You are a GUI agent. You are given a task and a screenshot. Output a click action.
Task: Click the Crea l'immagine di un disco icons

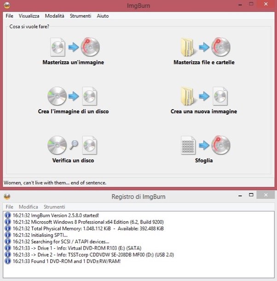(72, 96)
